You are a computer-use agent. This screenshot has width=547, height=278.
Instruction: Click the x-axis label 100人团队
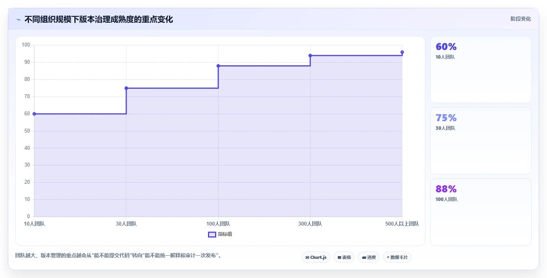point(218,224)
